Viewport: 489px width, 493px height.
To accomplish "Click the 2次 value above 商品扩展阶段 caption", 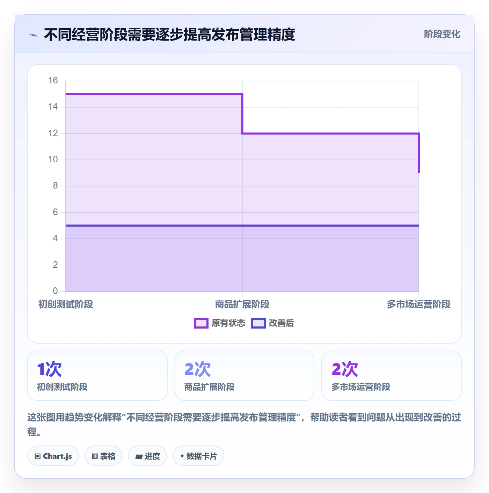I will (x=198, y=369).
